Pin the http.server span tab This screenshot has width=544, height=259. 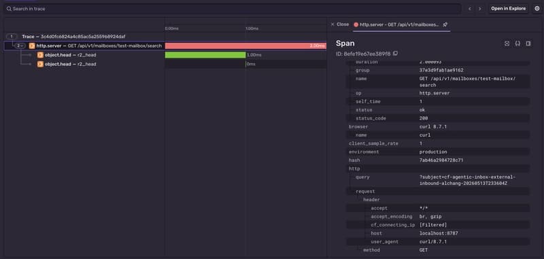click(x=445, y=24)
